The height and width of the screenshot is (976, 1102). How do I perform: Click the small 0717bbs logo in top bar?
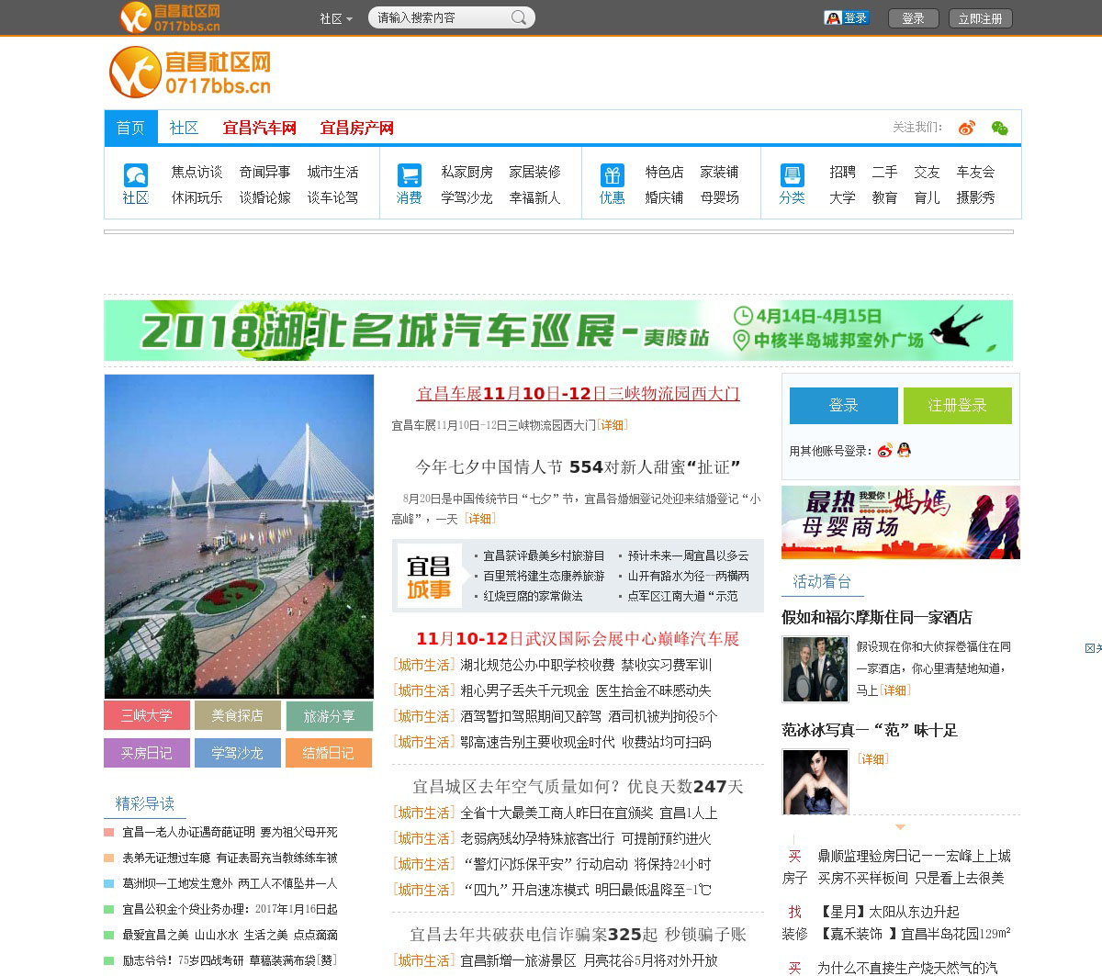coord(170,17)
